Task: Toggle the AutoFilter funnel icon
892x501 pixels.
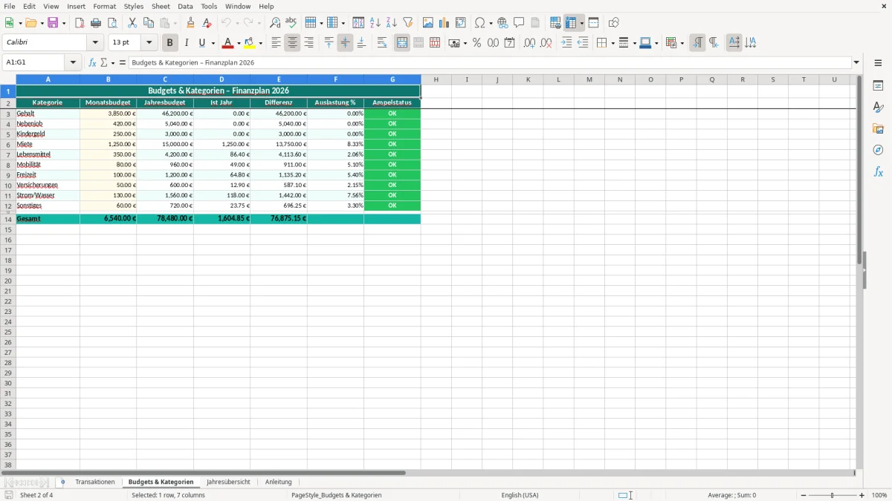Action: coord(408,23)
